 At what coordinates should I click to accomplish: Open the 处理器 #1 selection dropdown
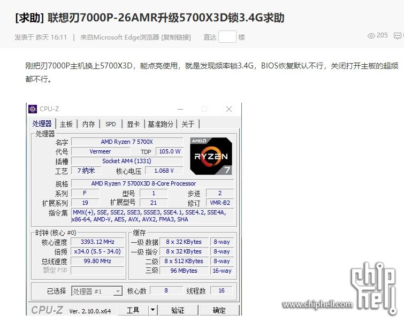pyautogui.click(x=97, y=291)
